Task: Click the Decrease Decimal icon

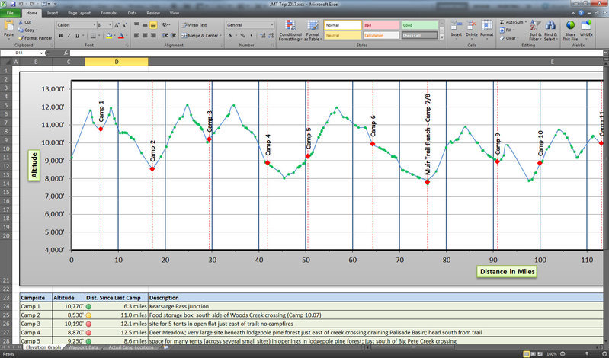Action: (x=271, y=35)
